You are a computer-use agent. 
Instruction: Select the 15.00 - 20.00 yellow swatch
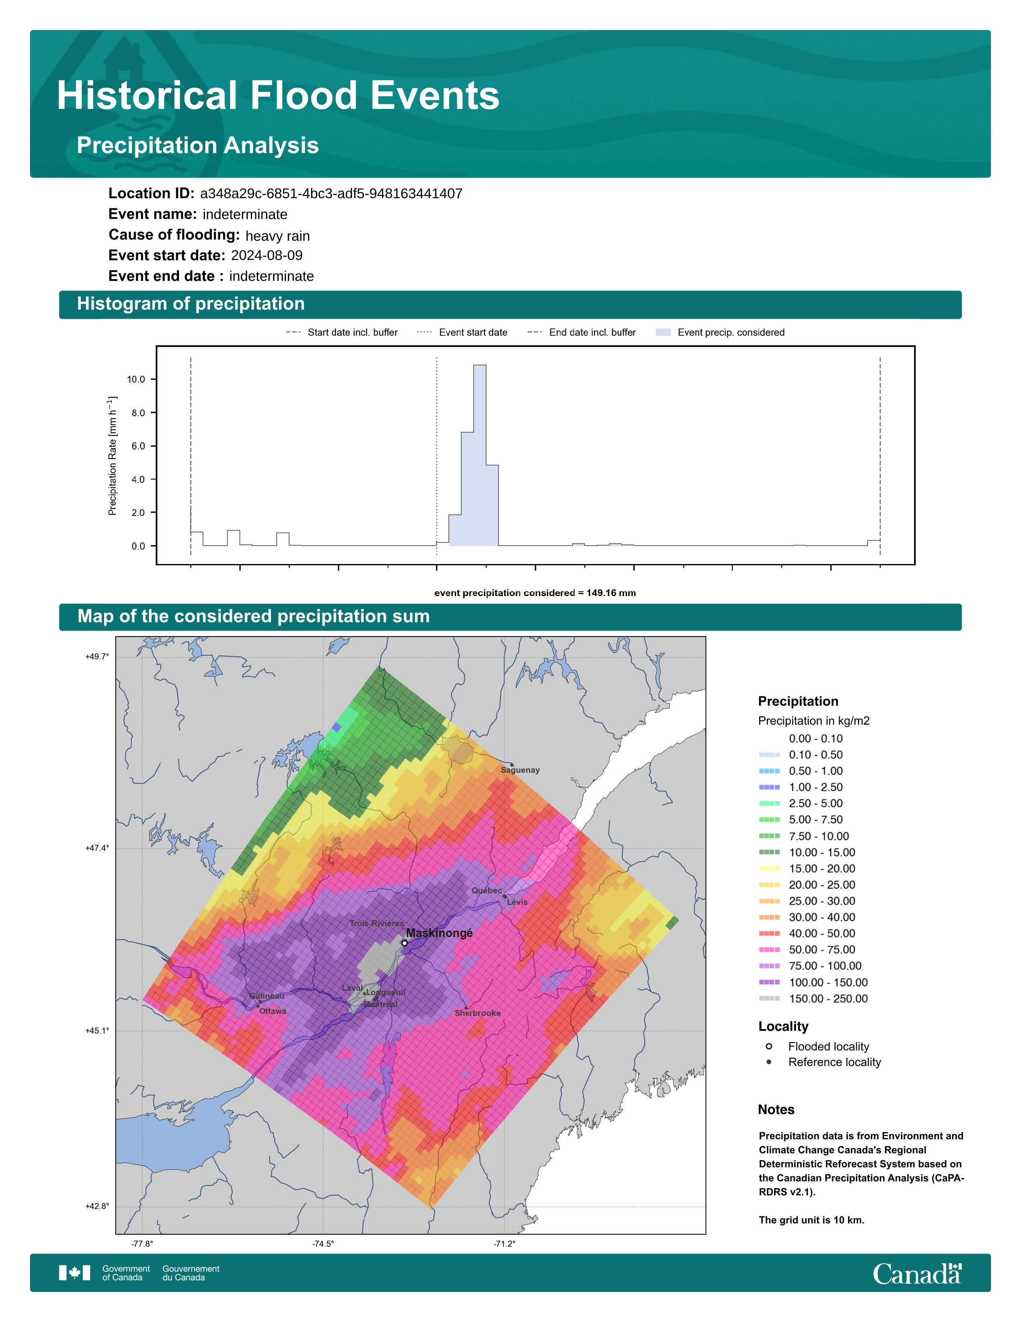coord(770,868)
